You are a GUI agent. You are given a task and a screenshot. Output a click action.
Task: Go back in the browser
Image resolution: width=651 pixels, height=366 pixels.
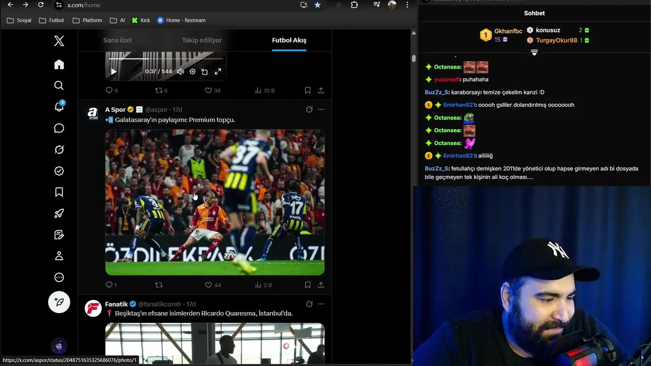tap(10, 5)
